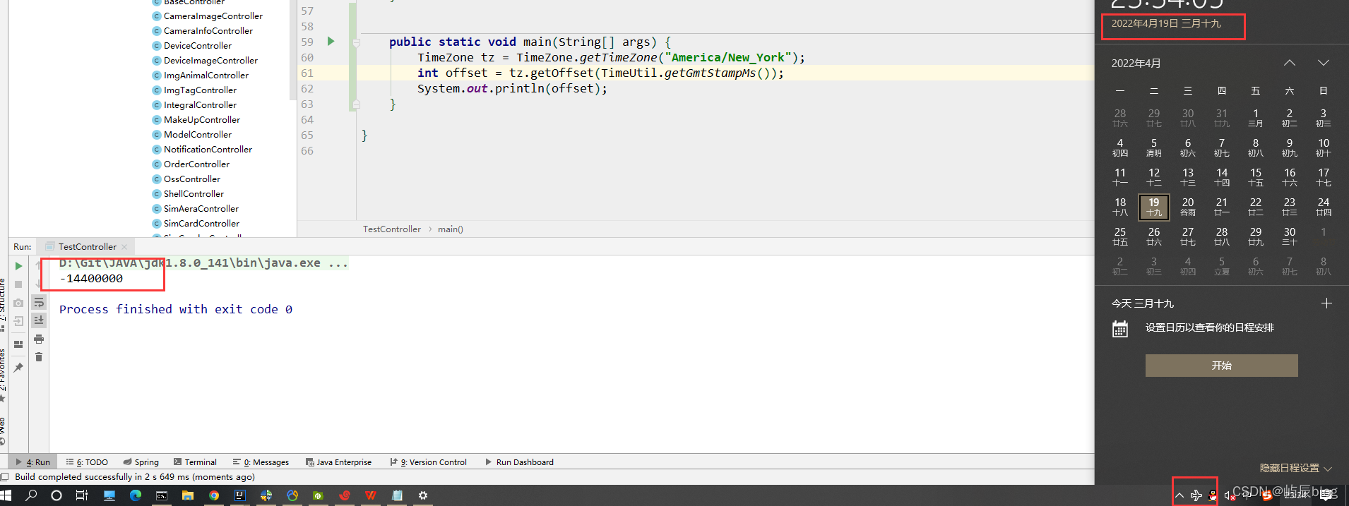The image size is (1349, 506).
Task: Click the dump threads camera icon
Action: click(x=18, y=303)
